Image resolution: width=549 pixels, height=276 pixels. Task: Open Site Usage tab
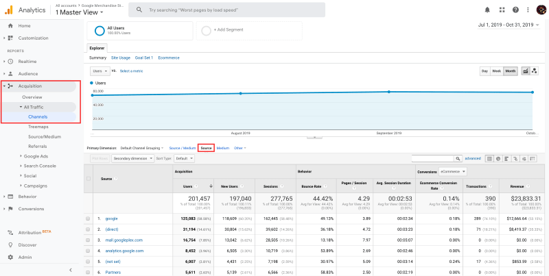click(x=121, y=58)
